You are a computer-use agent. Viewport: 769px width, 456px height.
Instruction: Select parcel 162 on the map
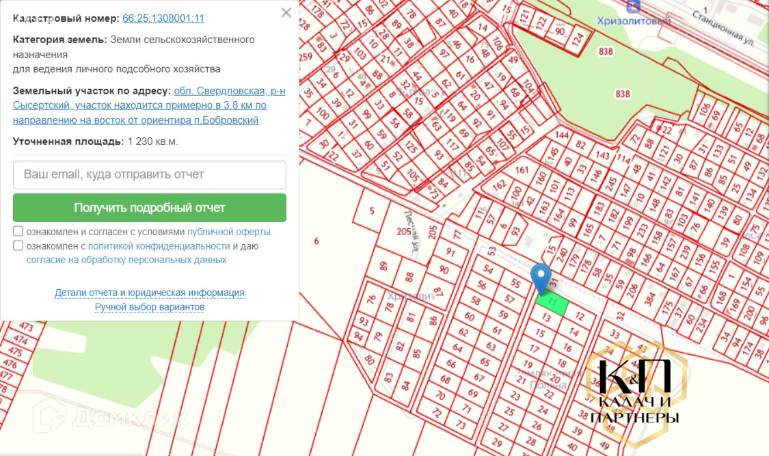(499, 185)
